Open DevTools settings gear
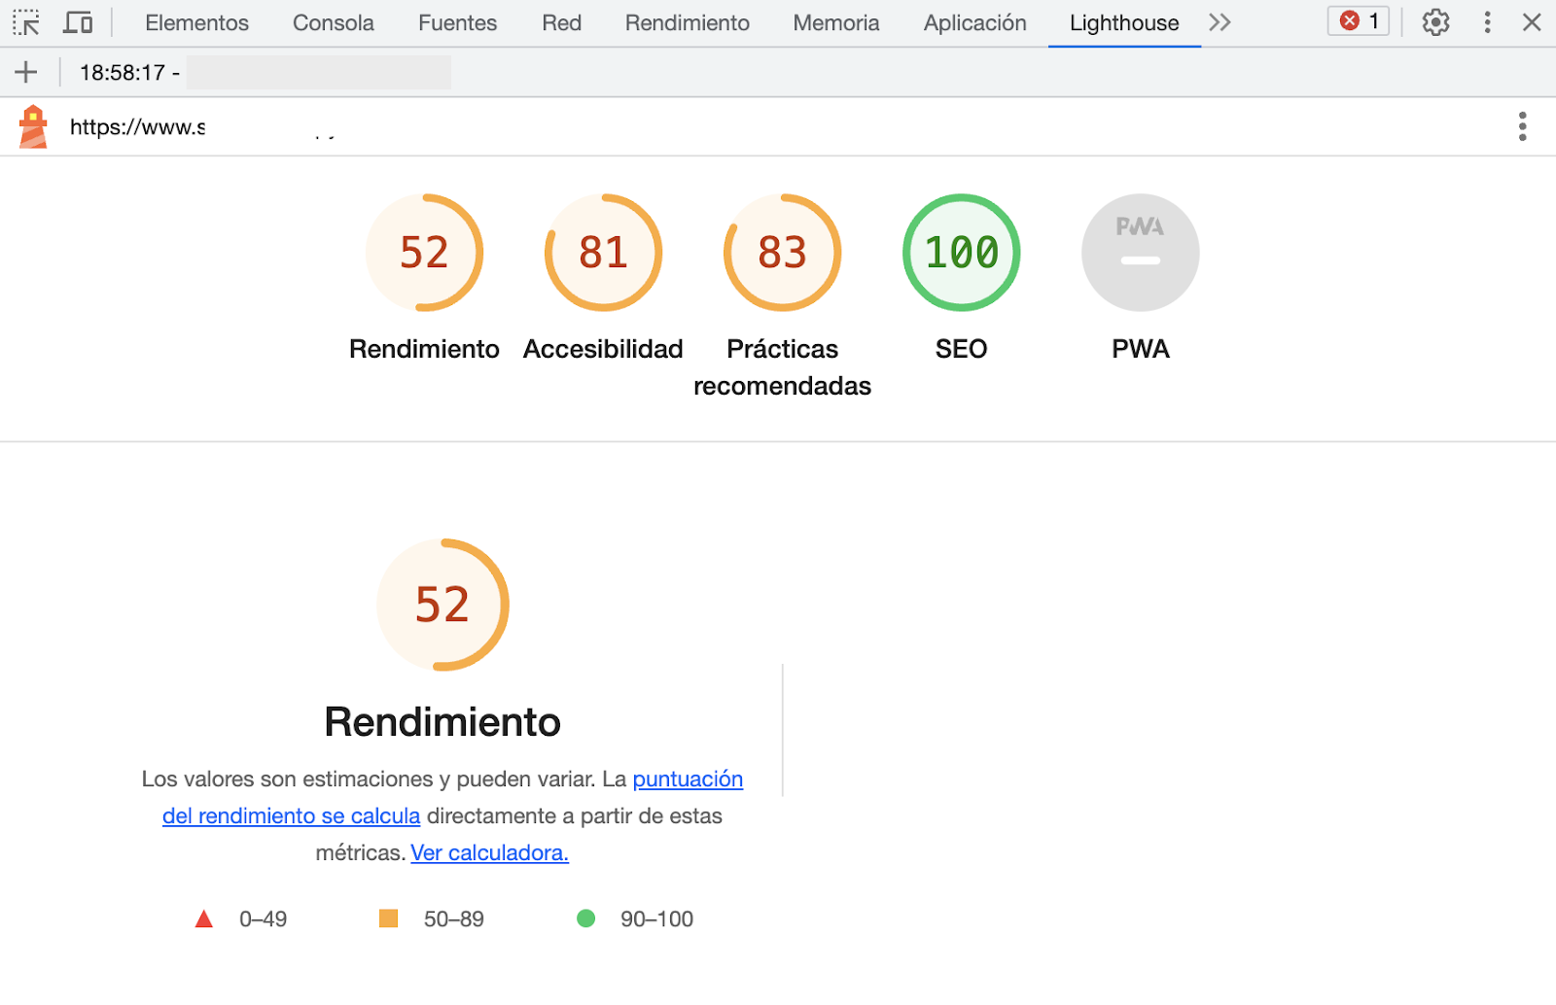 1434,22
